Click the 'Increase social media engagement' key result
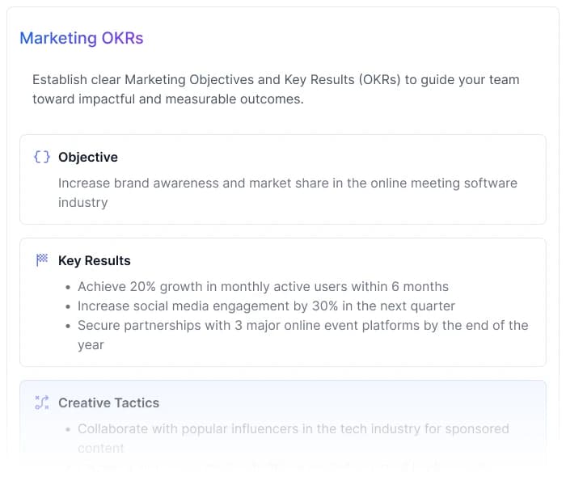This screenshot has width=566, height=485. [x=266, y=306]
